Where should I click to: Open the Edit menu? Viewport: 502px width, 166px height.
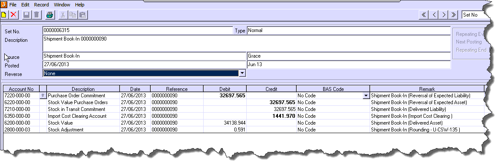click(x=25, y=4)
